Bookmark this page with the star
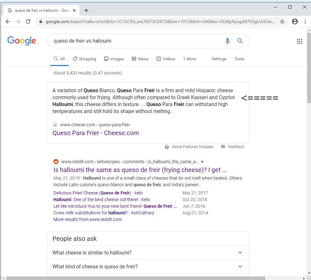This screenshot has height=280, width=311. click(282, 21)
